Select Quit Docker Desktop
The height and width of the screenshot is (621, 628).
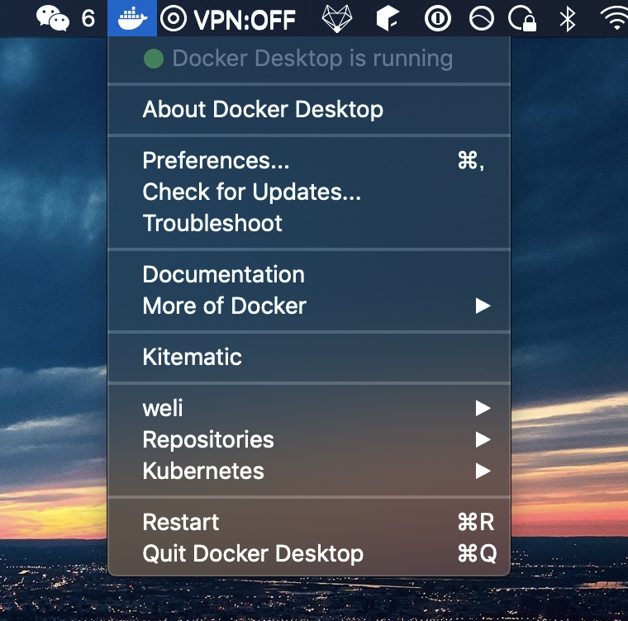point(309,554)
